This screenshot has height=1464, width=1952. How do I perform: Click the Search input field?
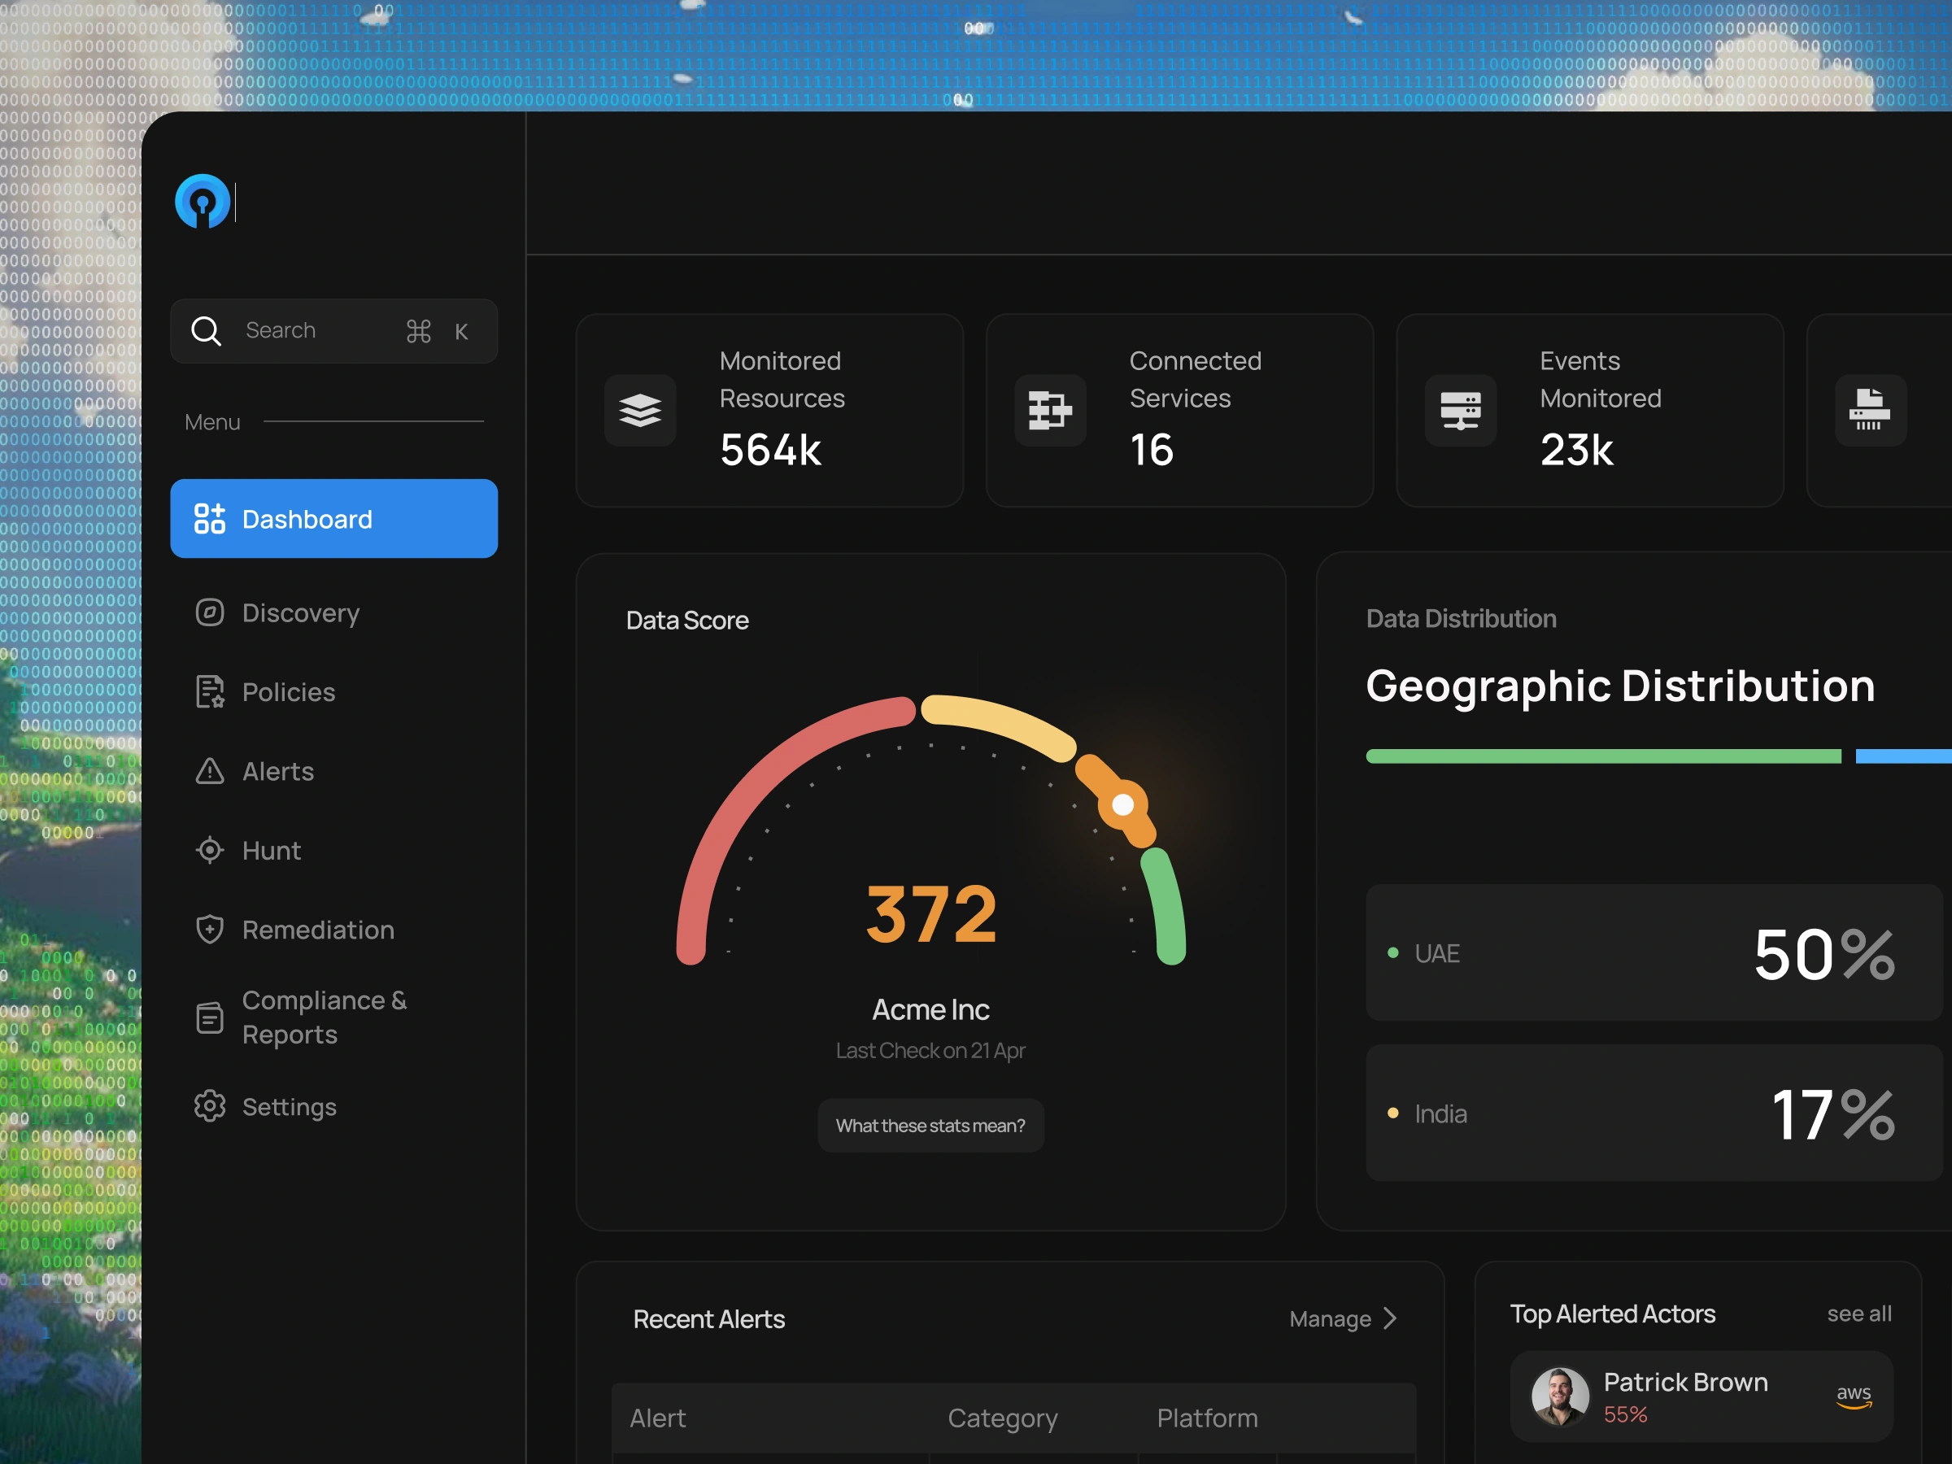tap(334, 331)
